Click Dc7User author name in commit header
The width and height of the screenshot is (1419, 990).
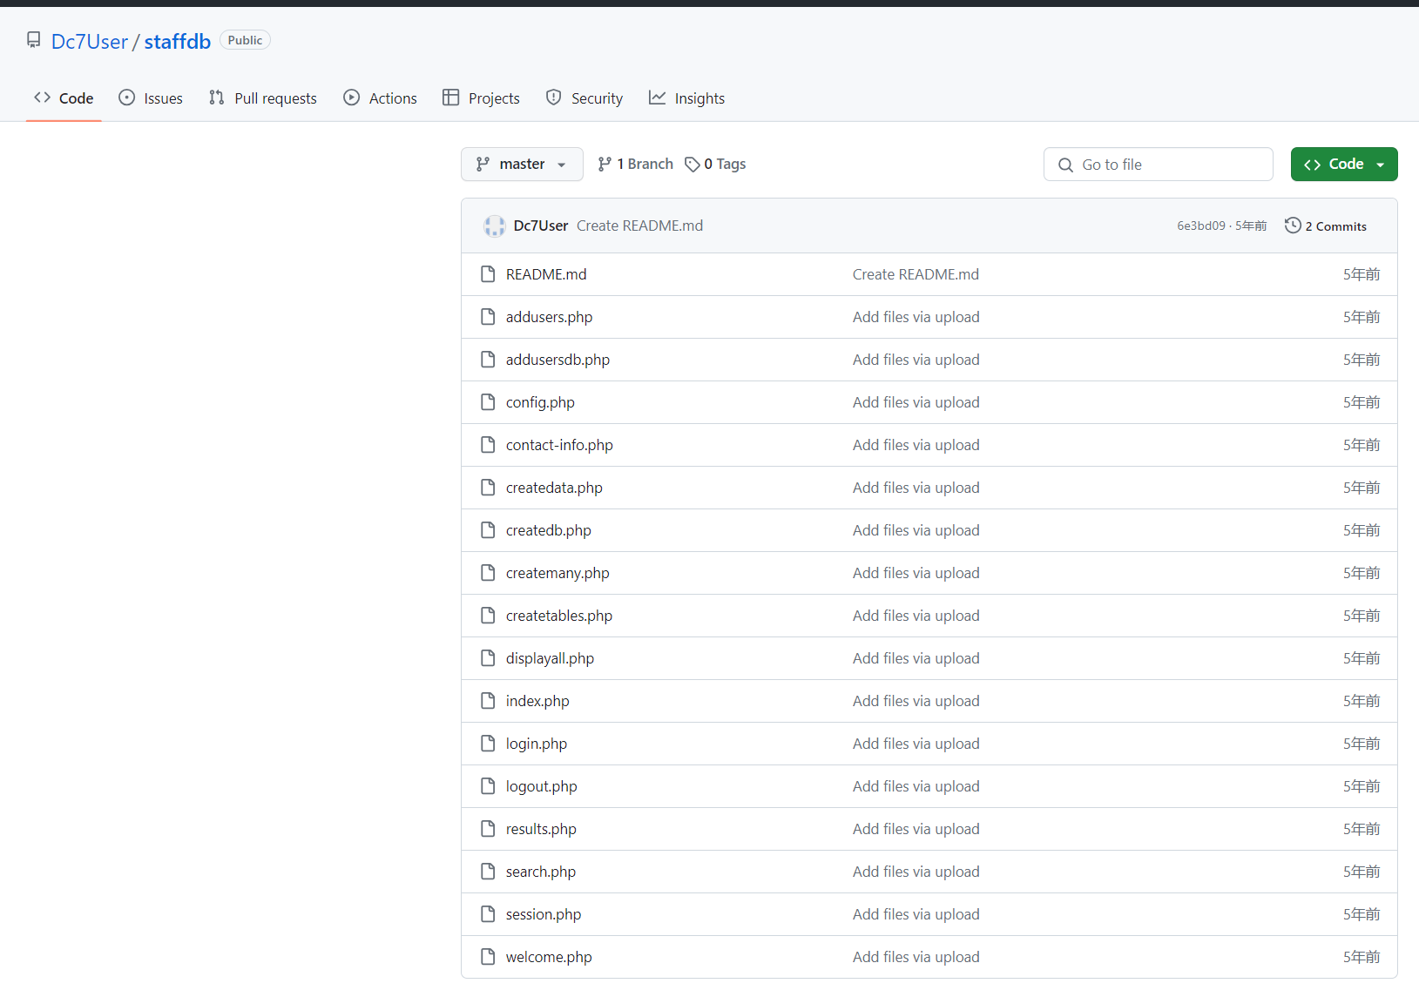coord(541,226)
